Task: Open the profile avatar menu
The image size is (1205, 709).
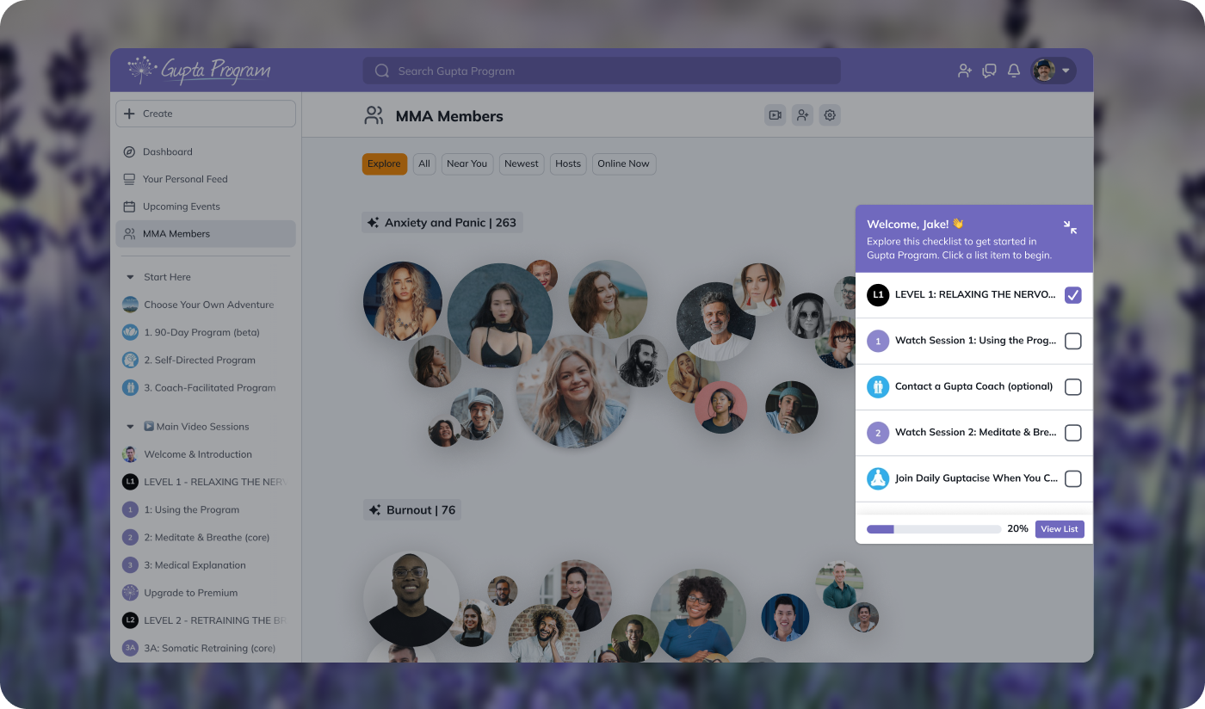Action: click(x=1054, y=71)
